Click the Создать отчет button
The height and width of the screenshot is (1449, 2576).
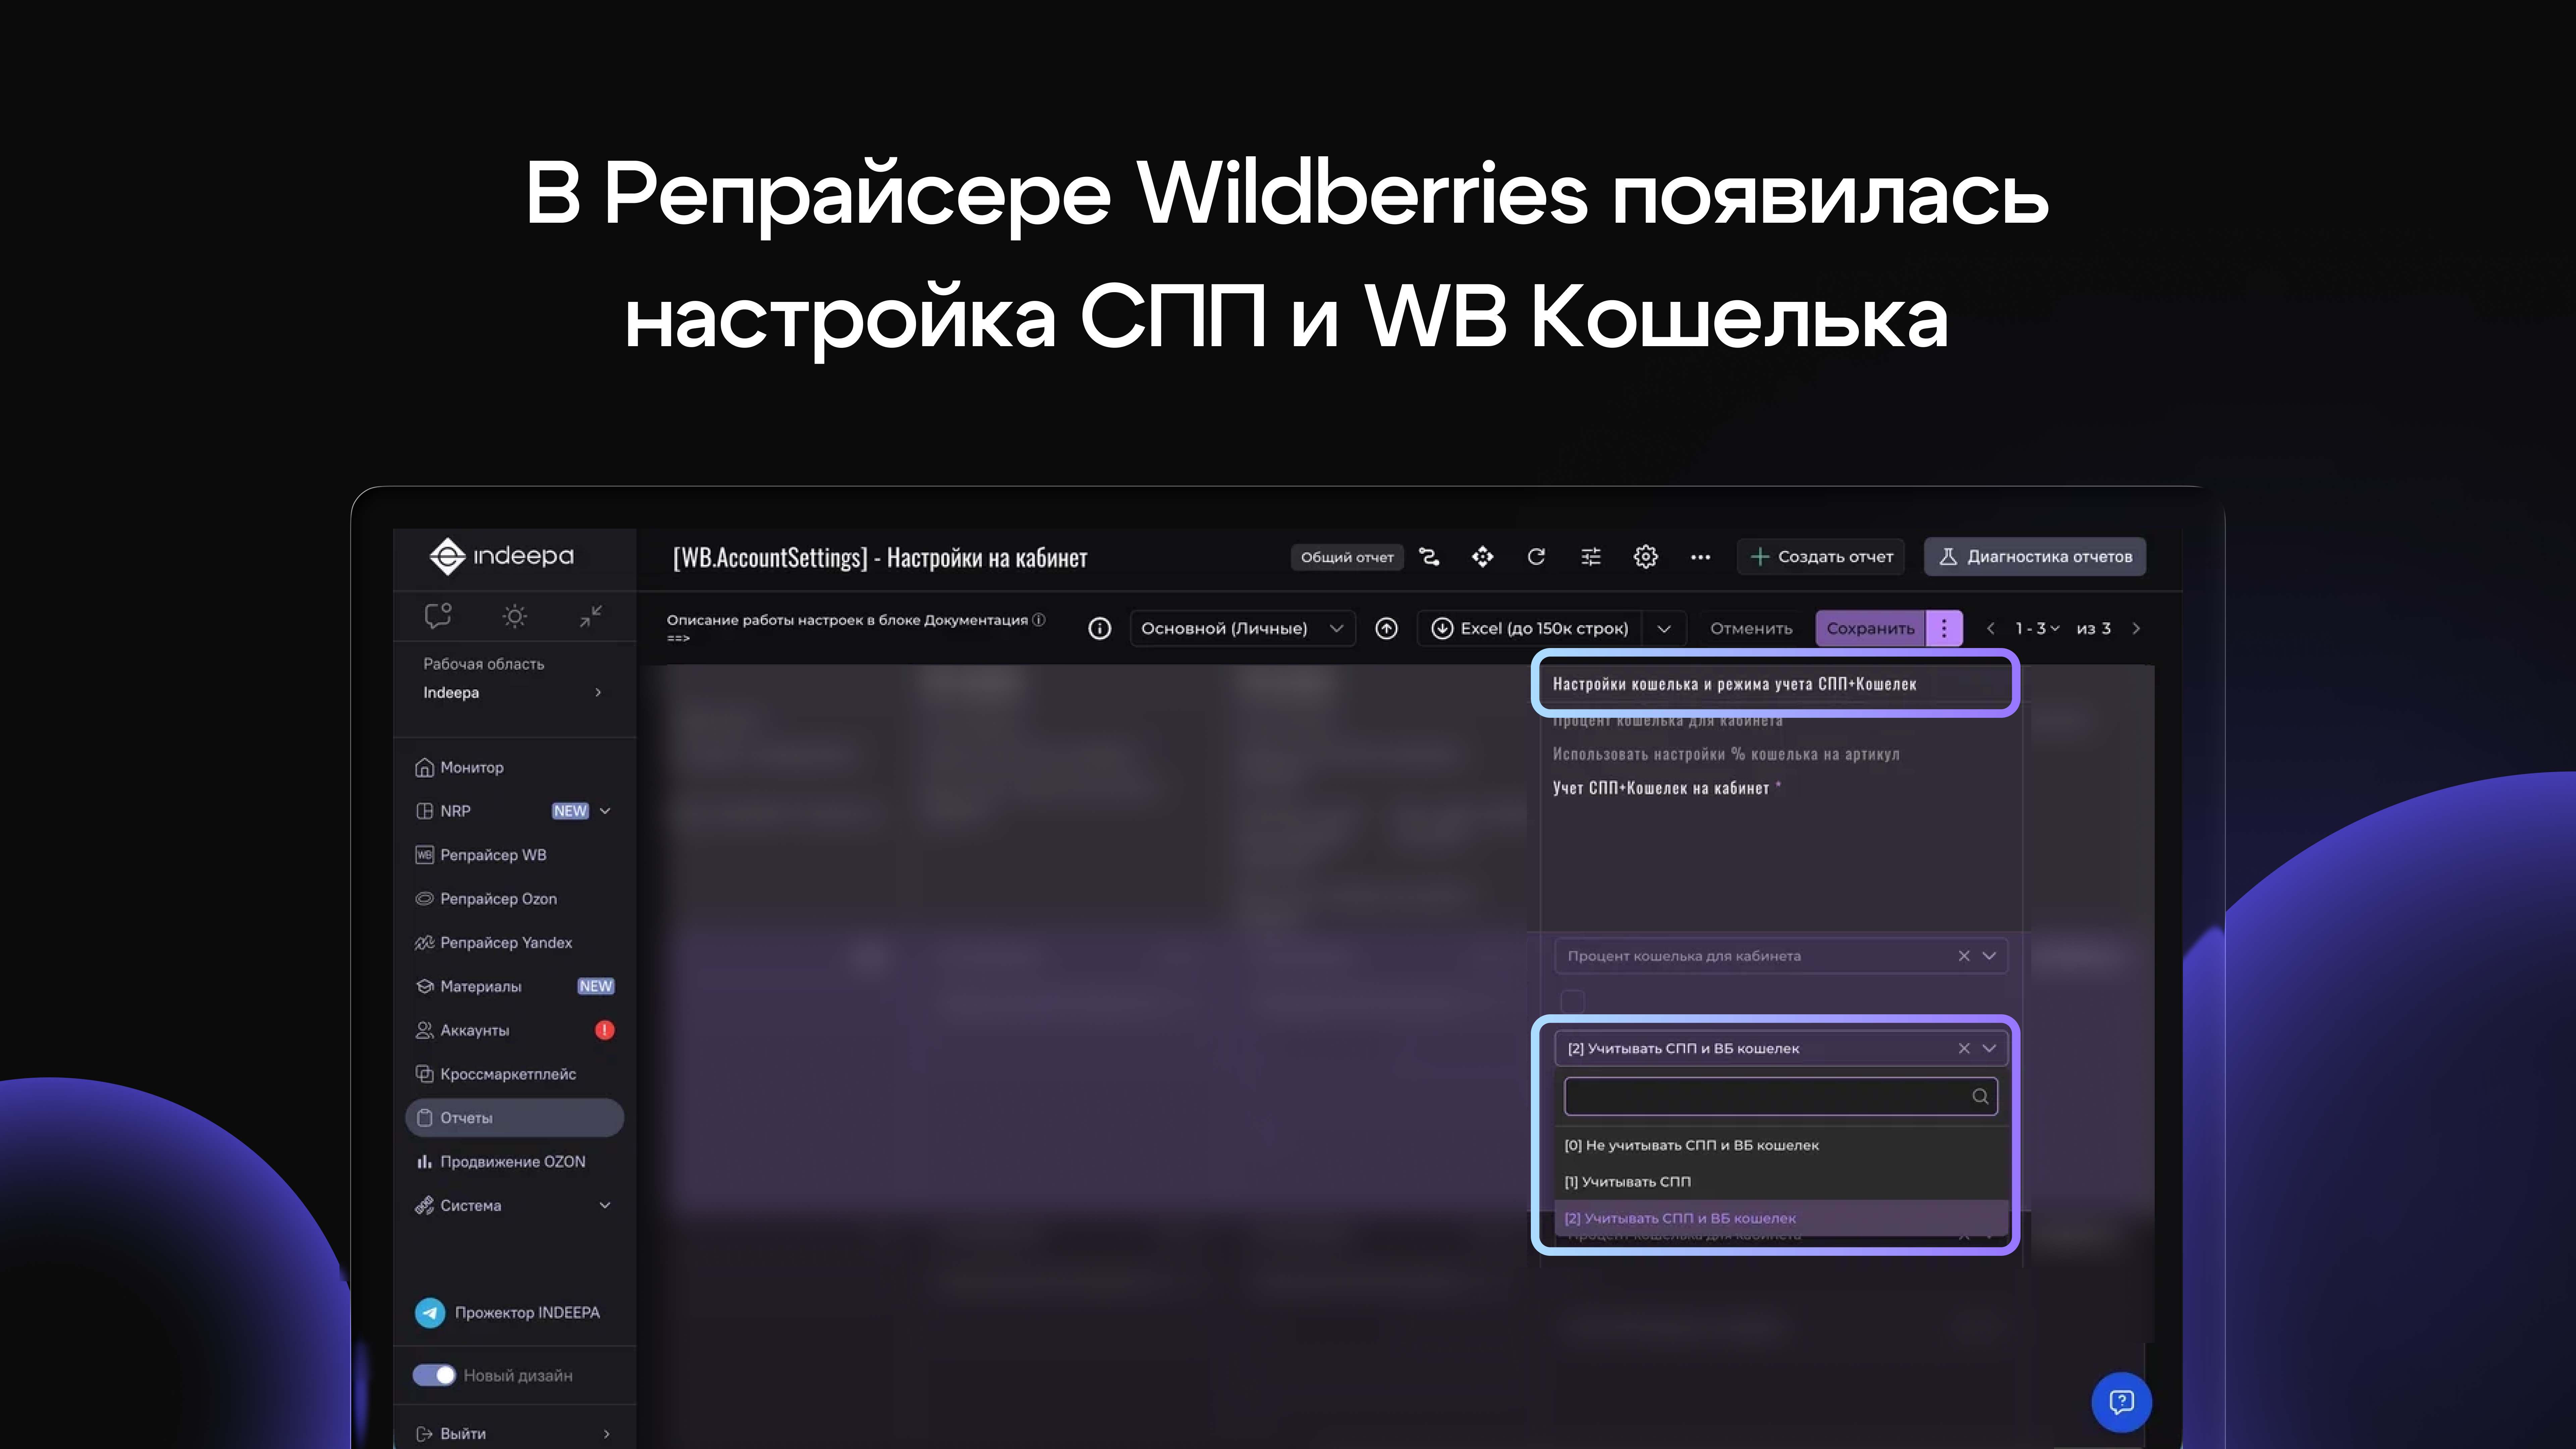click(x=1821, y=557)
